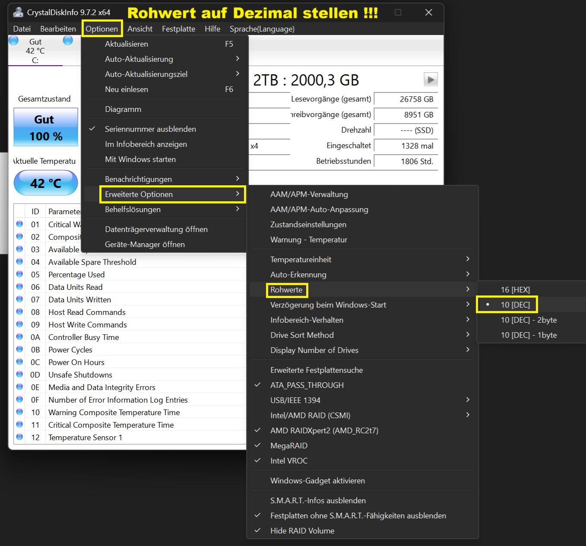Open AAM/APM-Auto-Anpassung

pyautogui.click(x=362, y=209)
